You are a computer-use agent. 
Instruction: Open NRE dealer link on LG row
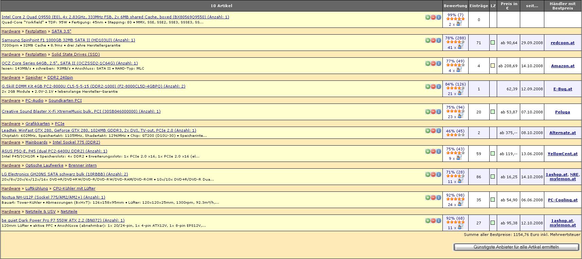[x=574, y=174]
